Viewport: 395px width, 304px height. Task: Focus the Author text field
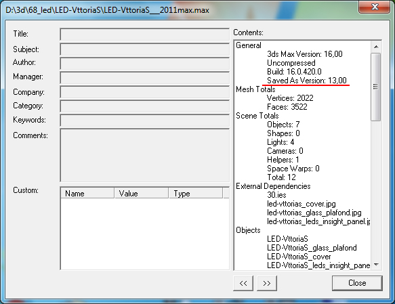tap(144, 64)
